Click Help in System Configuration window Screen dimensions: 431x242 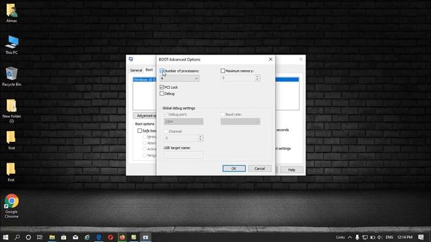(x=292, y=170)
